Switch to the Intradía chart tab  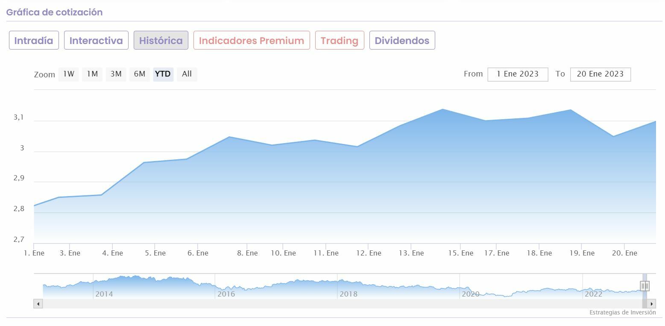point(34,41)
